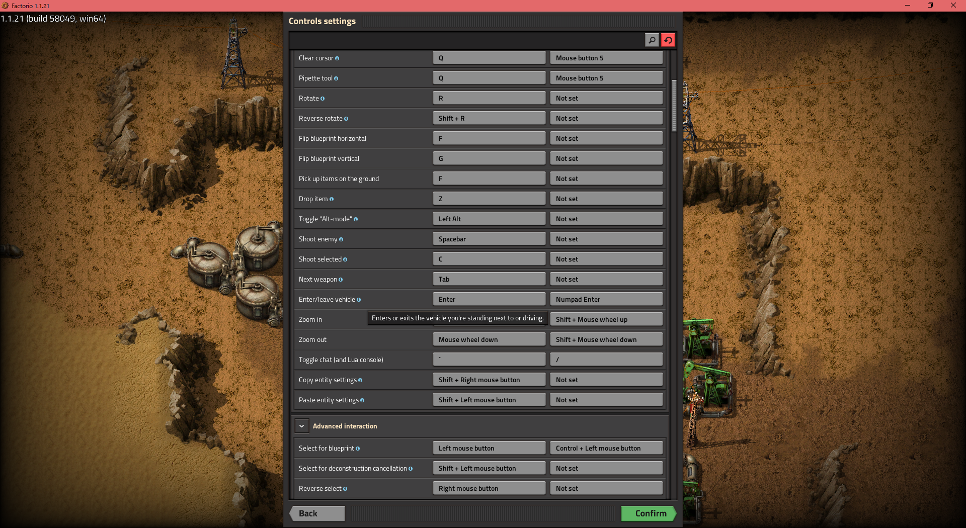
Task: Click info icon beside Shoot enemy
Action: point(341,239)
